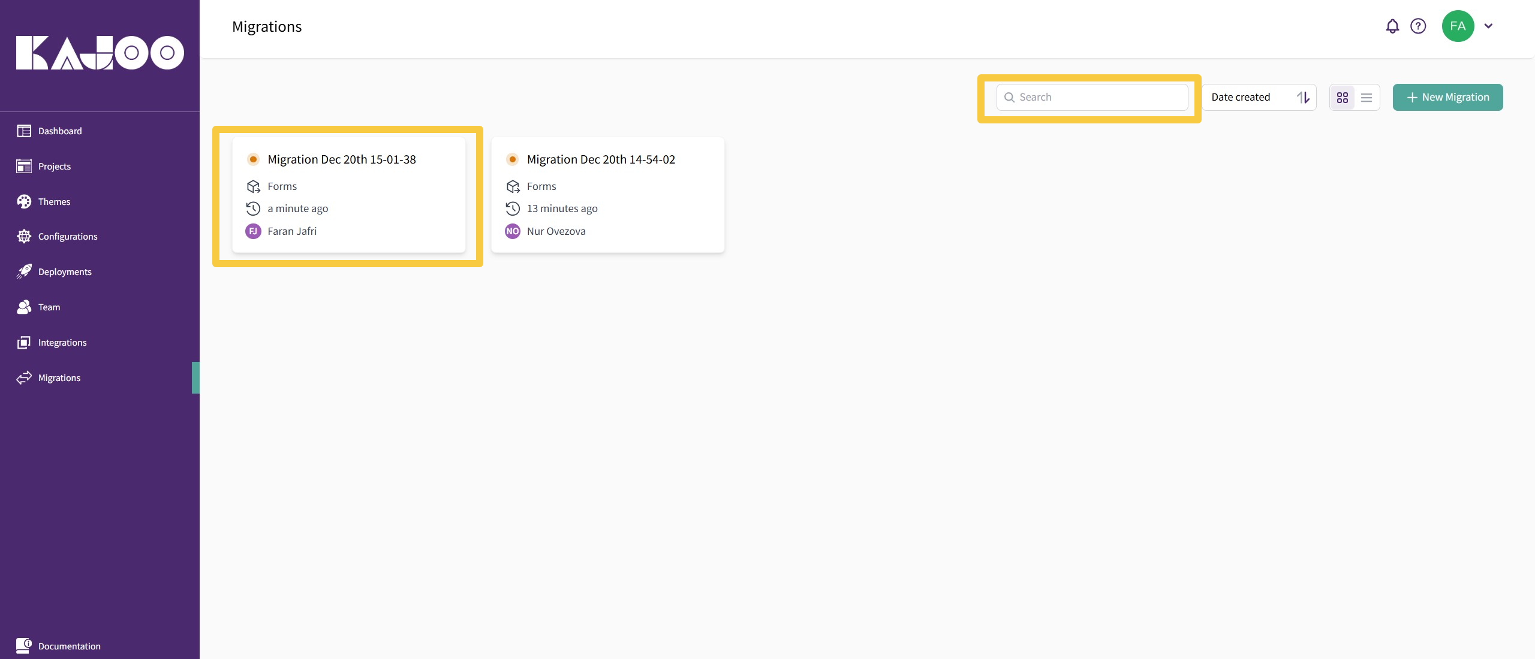1535x659 pixels.
Task: Open the notifications bell icon
Action: pyautogui.click(x=1392, y=26)
